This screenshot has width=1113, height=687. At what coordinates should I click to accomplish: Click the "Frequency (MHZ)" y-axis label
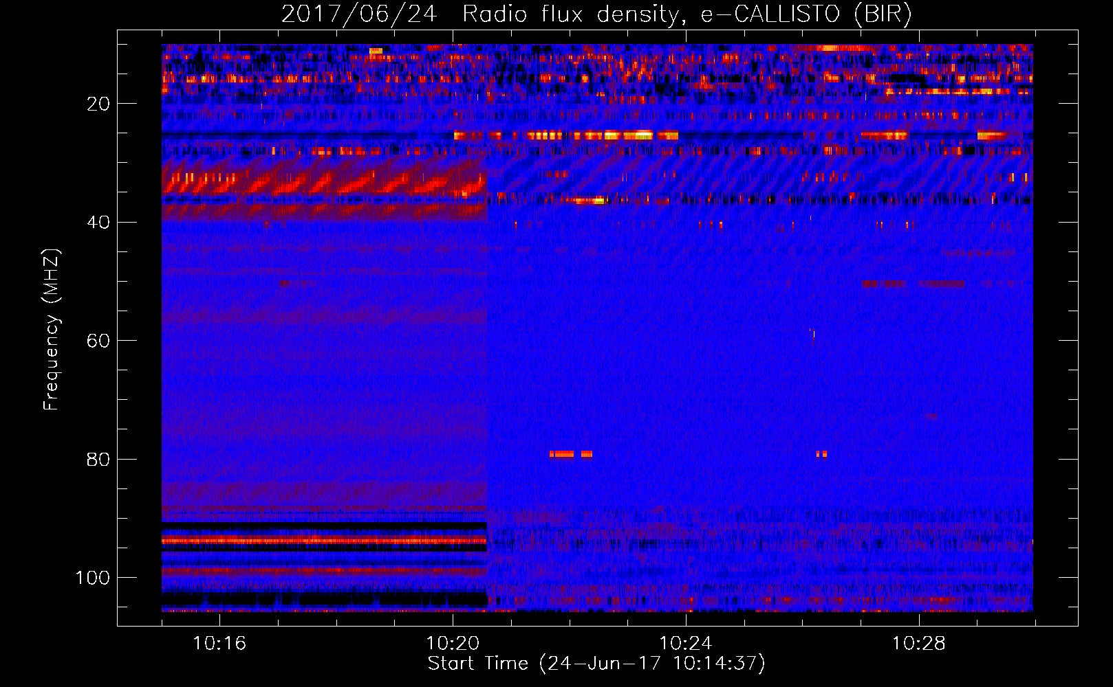click(x=52, y=330)
